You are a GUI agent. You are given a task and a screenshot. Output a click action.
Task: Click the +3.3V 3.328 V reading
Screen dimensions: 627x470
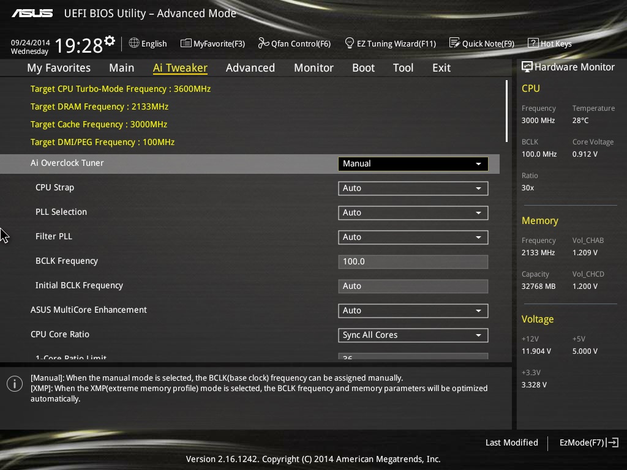click(534, 384)
